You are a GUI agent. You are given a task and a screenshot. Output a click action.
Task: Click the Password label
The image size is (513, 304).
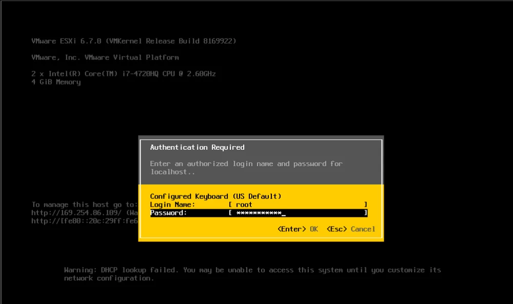pos(168,213)
